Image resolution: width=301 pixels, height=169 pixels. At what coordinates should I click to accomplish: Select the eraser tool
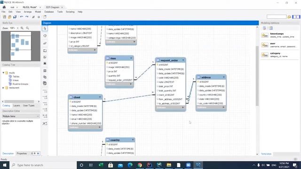click(45, 43)
